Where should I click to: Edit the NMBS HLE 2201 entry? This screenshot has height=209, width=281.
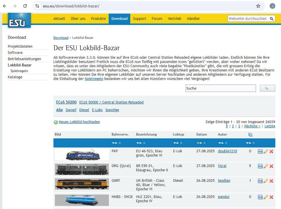(x=266, y=197)
